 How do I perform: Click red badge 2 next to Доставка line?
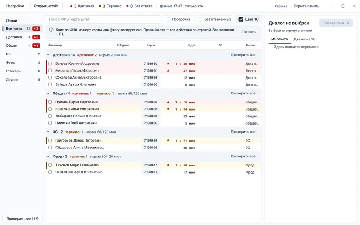[x=36, y=37]
